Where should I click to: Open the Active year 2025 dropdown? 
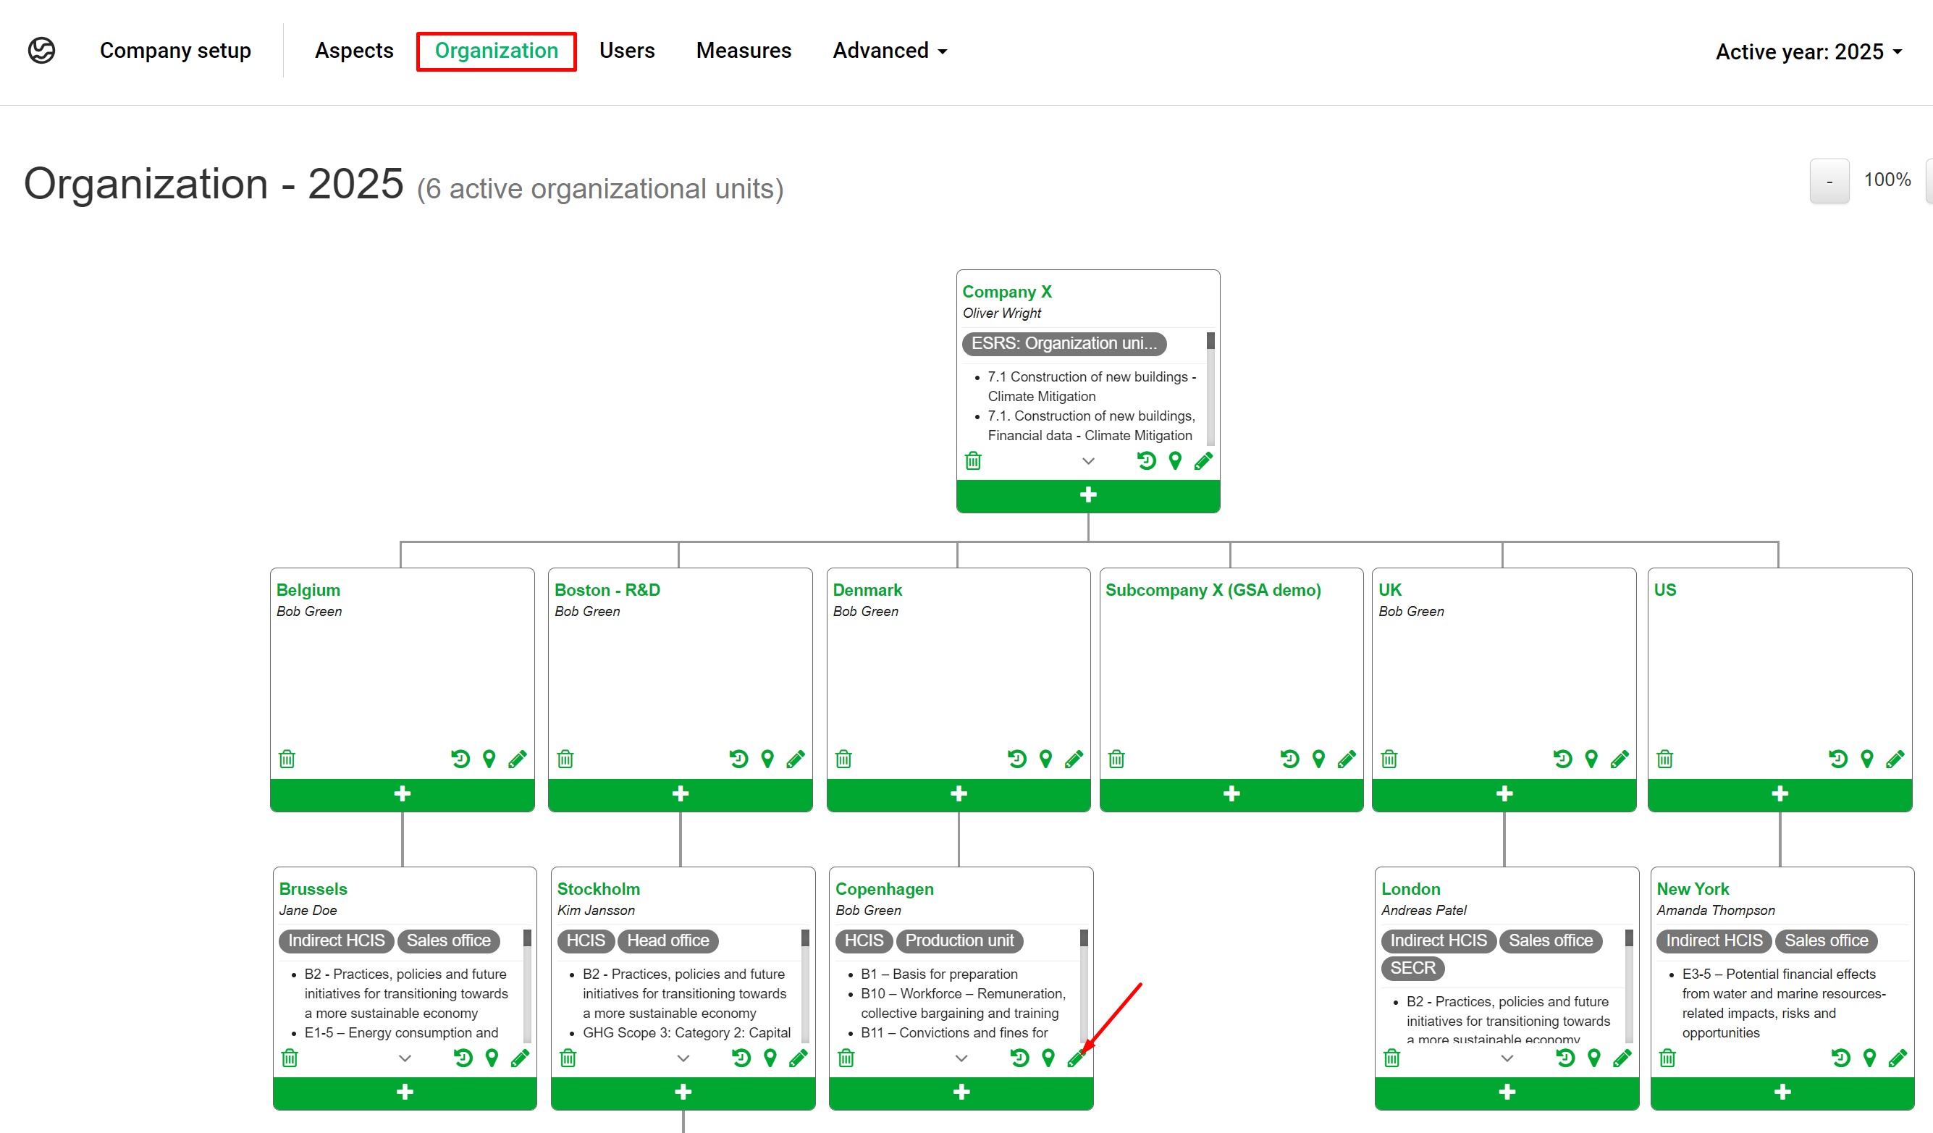1808,51
